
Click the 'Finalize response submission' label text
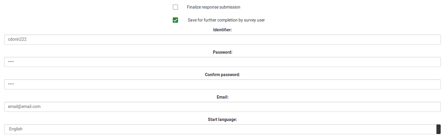click(x=213, y=7)
